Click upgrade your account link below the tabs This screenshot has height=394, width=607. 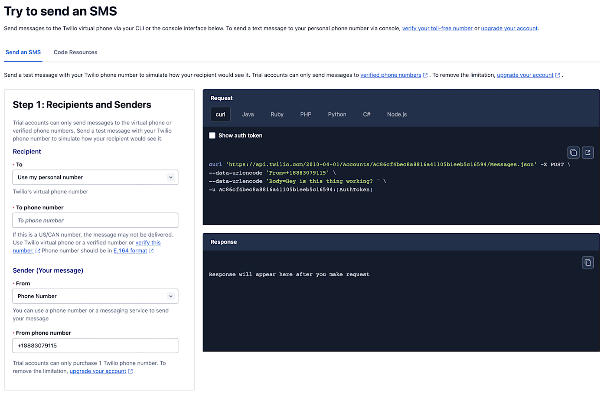(x=525, y=75)
